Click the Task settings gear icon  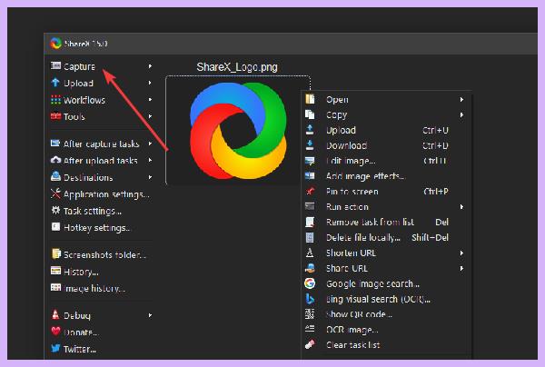coord(55,210)
